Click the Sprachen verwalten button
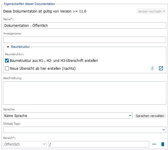This screenshot has height=150, width=168. (150, 116)
